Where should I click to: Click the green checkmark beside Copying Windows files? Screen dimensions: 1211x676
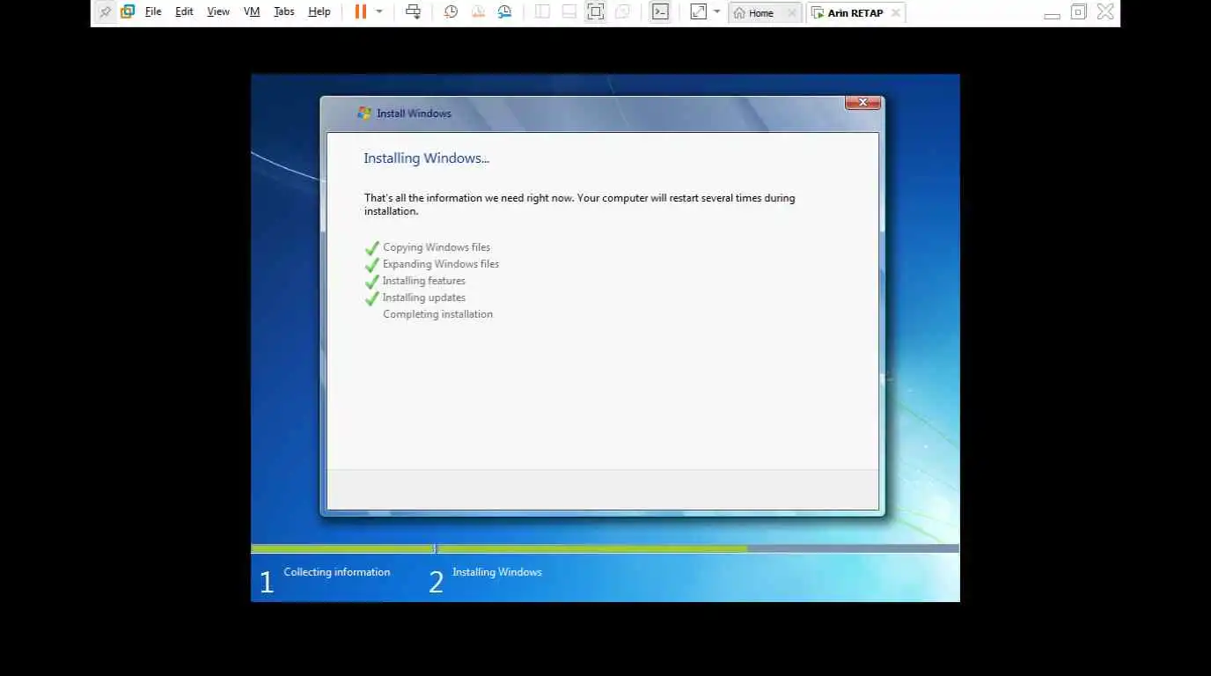[372, 248]
